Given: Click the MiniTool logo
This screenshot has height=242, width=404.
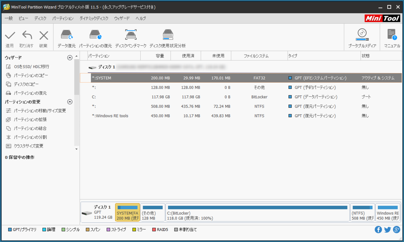Looking at the screenshot, I should (x=383, y=18).
